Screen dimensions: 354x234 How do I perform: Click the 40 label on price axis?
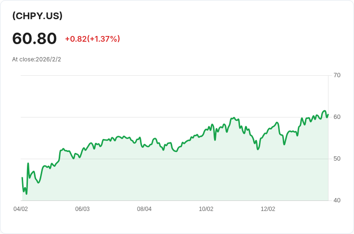coord(337,200)
